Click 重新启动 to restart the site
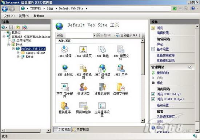200x140 pixels. [x=163, y=73]
